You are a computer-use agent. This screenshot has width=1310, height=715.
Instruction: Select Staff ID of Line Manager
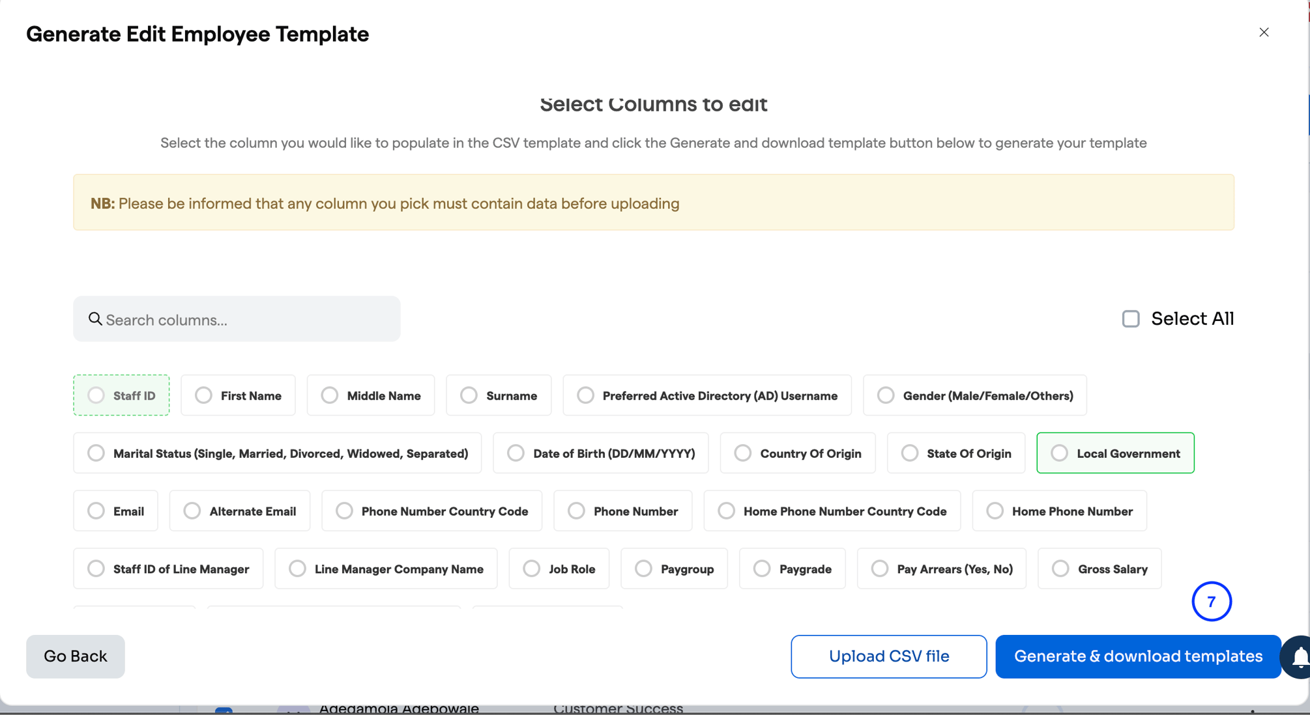[x=168, y=569]
